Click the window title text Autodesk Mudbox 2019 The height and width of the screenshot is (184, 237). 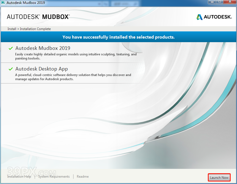26,3
